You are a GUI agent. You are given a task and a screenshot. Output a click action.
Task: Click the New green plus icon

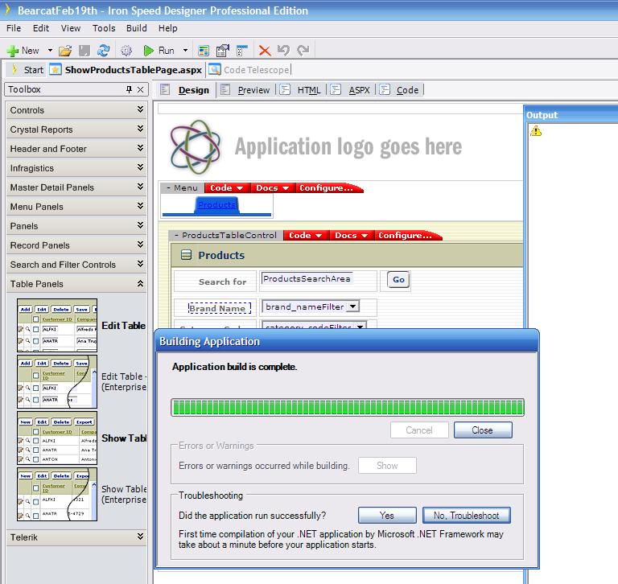tap(13, 51)
